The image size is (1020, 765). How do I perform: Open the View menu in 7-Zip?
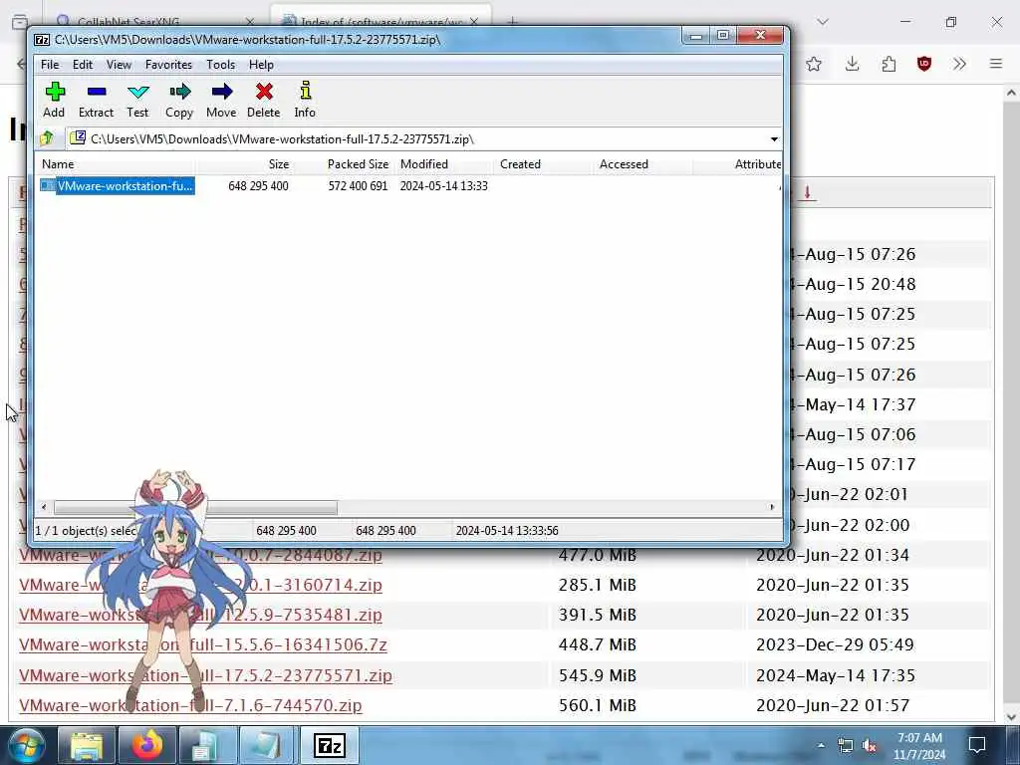[119, 65]
